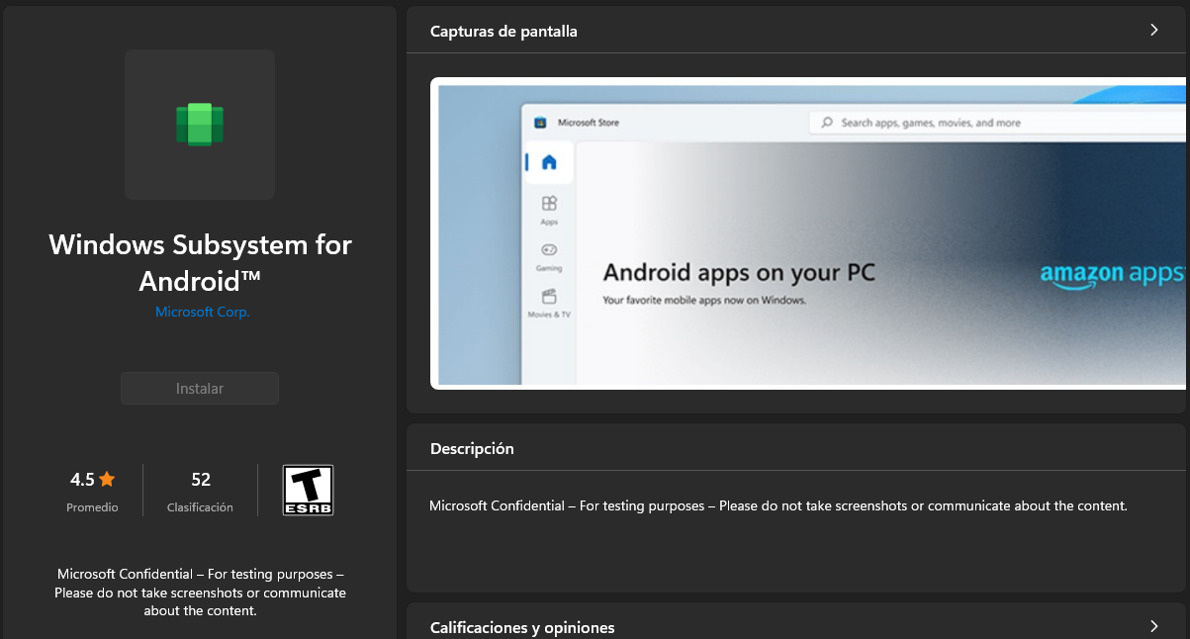
Task: Click the Home icon in the screenshot sidebar
Action: coord(549,162)
